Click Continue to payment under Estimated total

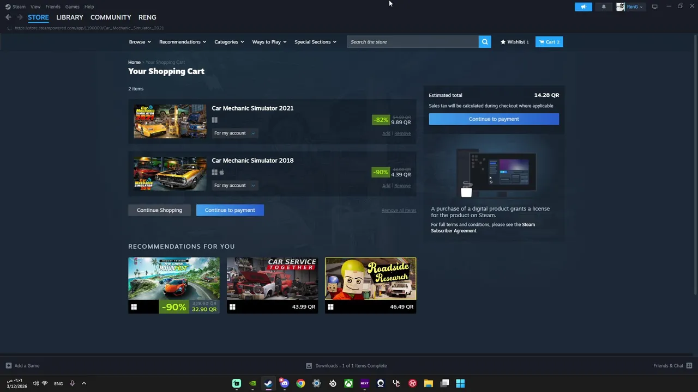(x=494, y=119)
